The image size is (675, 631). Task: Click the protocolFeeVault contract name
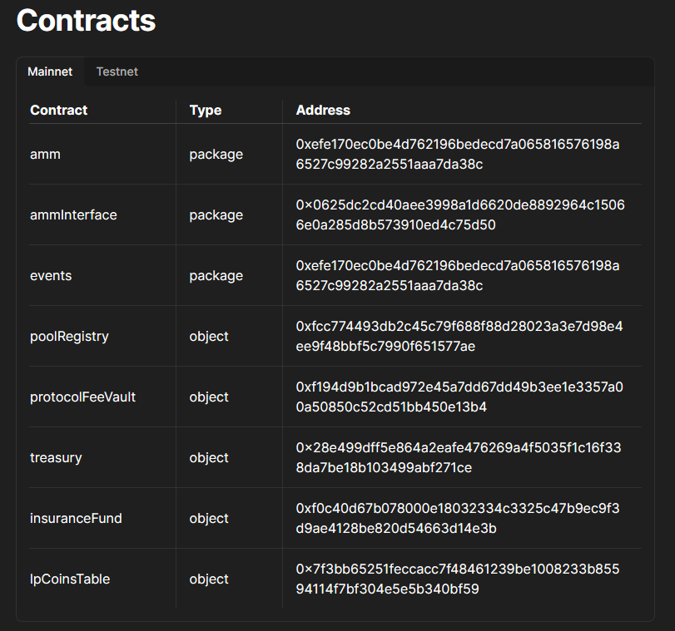tap(82, 397)
